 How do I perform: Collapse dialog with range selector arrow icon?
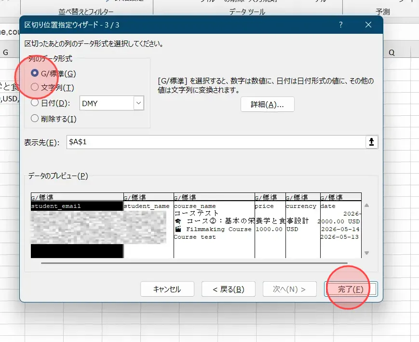[371, 142]
